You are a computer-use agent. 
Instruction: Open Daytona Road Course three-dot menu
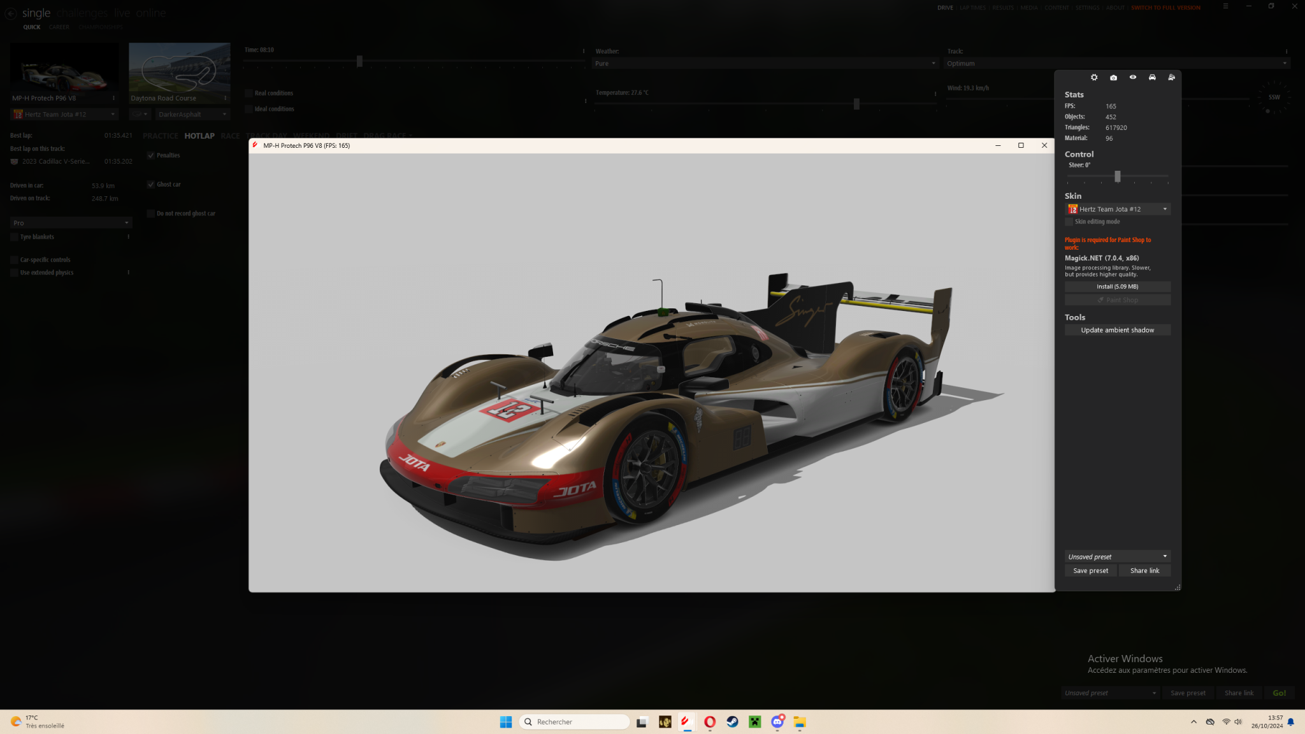[x=226, y=98]
